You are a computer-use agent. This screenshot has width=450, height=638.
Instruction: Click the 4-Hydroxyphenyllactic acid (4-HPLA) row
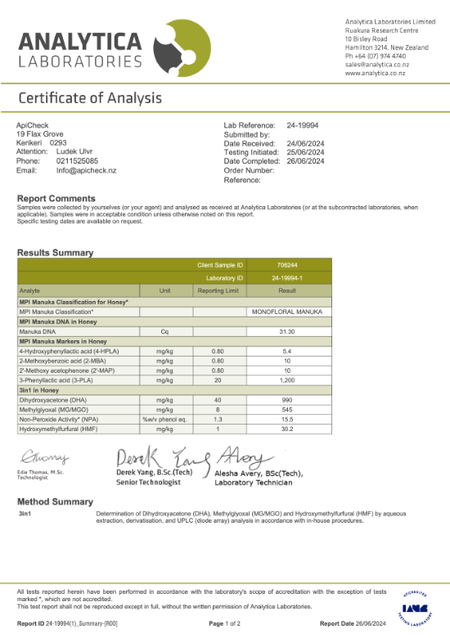174,351
